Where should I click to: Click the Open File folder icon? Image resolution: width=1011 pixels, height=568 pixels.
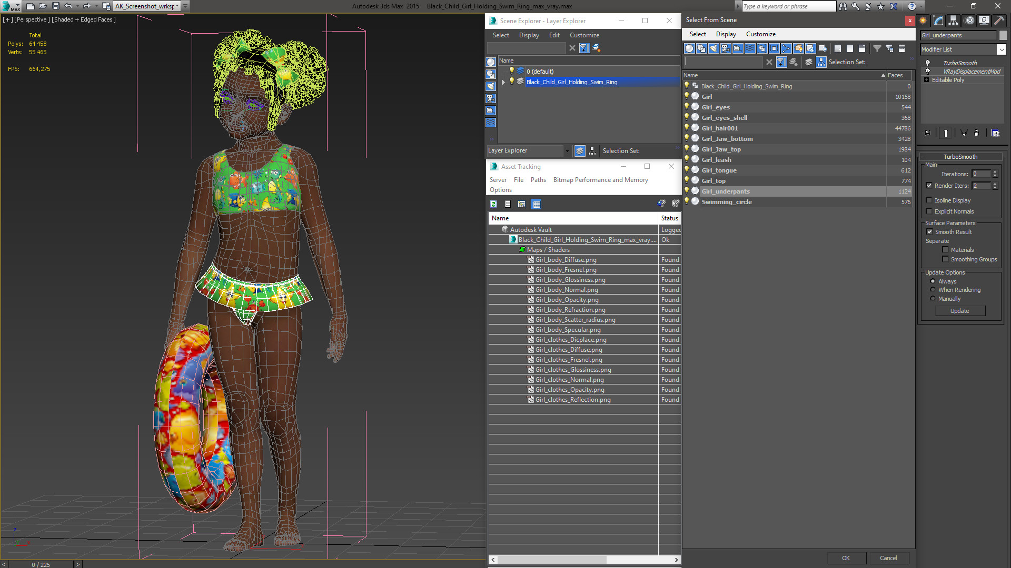coord(43,6)
